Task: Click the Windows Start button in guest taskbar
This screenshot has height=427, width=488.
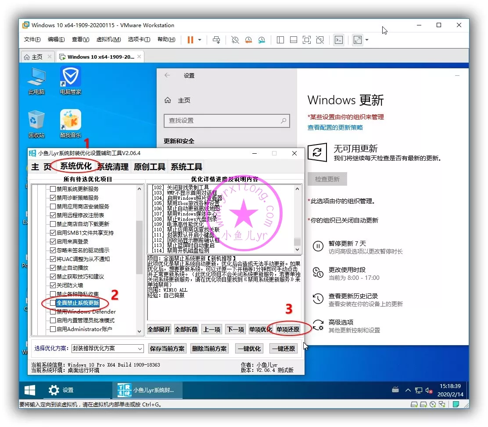Action: point(30,390)
